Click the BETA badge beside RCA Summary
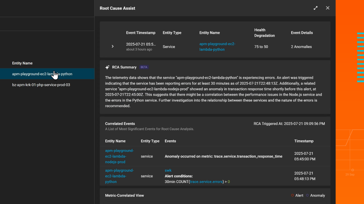The height and width of the screenshot is (204, 364). pyautogui.click(x=144, y=67)
